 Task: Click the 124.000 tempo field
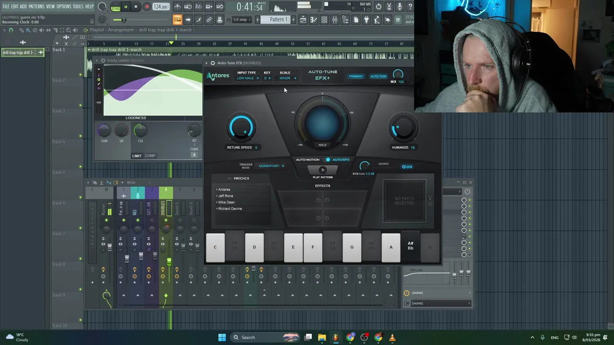click(x=161, y=7)
